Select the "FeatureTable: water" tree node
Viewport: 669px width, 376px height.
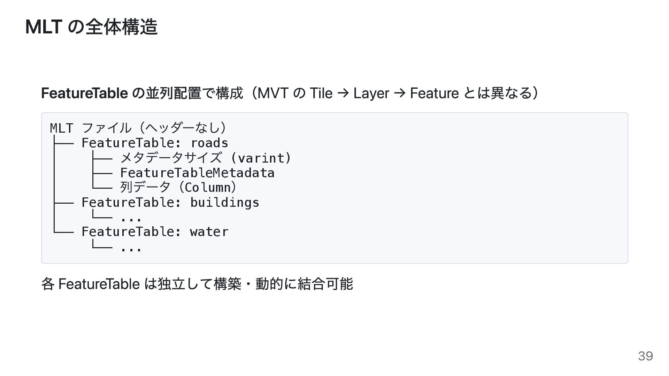(155, 232)
